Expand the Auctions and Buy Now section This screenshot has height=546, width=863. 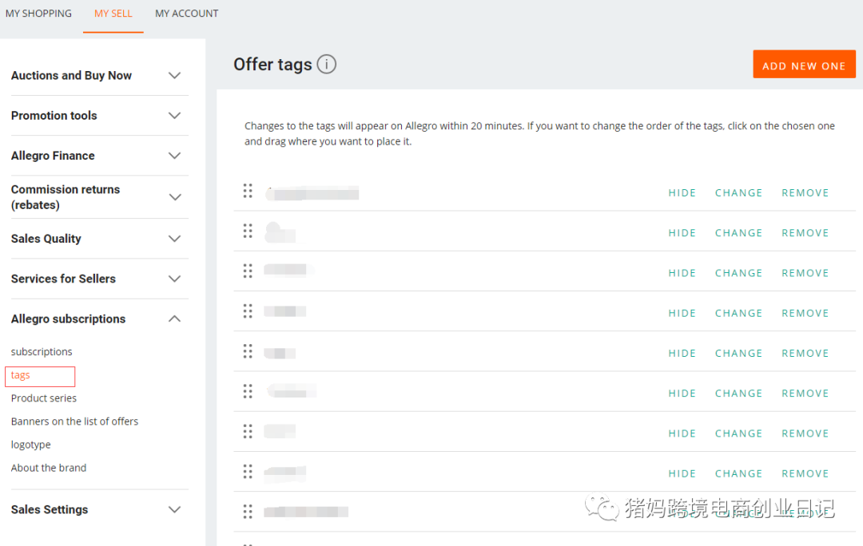click(x=175, y=76)
